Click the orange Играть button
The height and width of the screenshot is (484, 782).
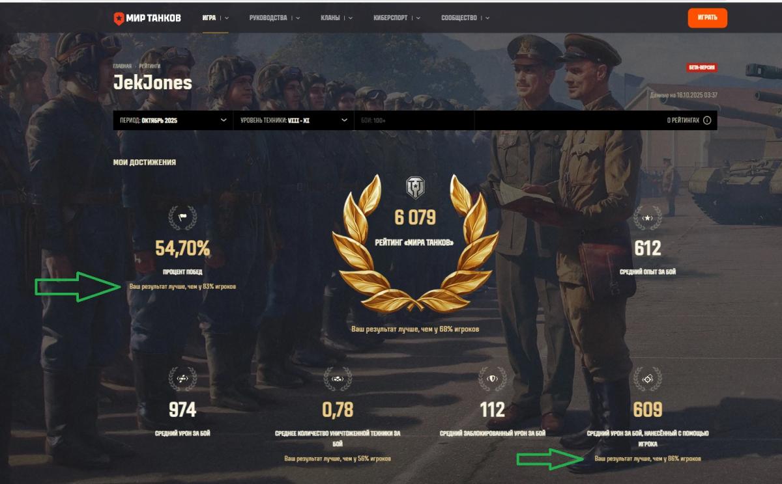point(707,18)
